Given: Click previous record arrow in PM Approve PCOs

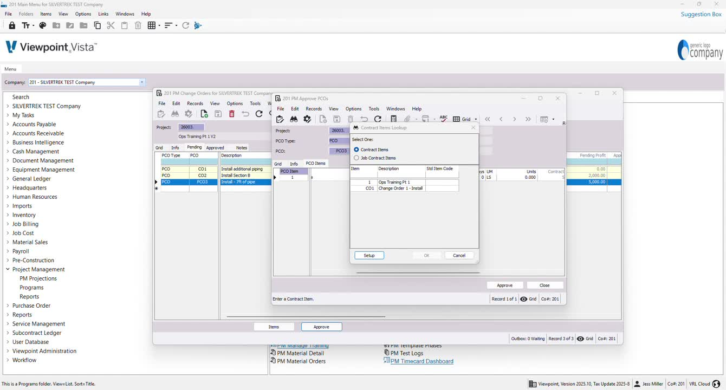Looking at the screenshot, I should (501, 119).
